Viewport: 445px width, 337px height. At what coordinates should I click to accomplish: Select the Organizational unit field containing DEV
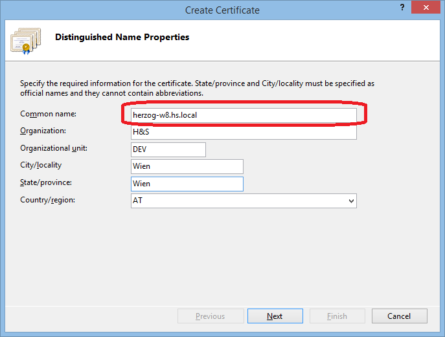pos(168,149)
